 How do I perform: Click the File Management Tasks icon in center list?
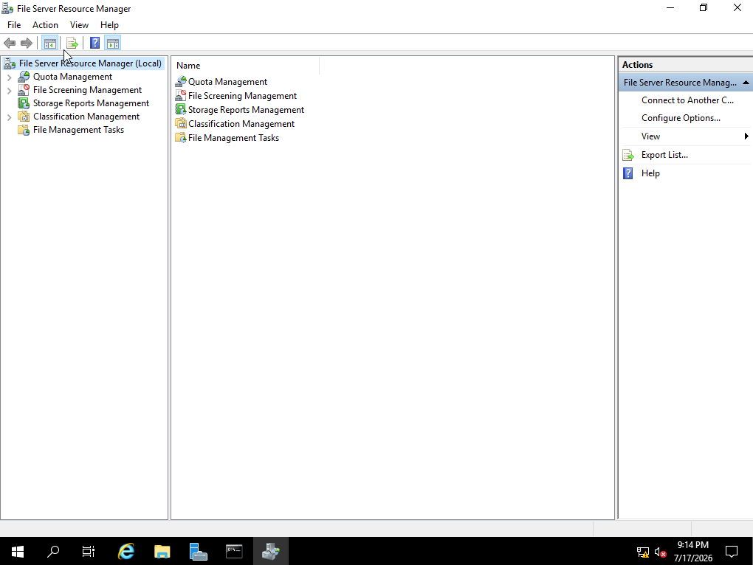tap(181, 138)
